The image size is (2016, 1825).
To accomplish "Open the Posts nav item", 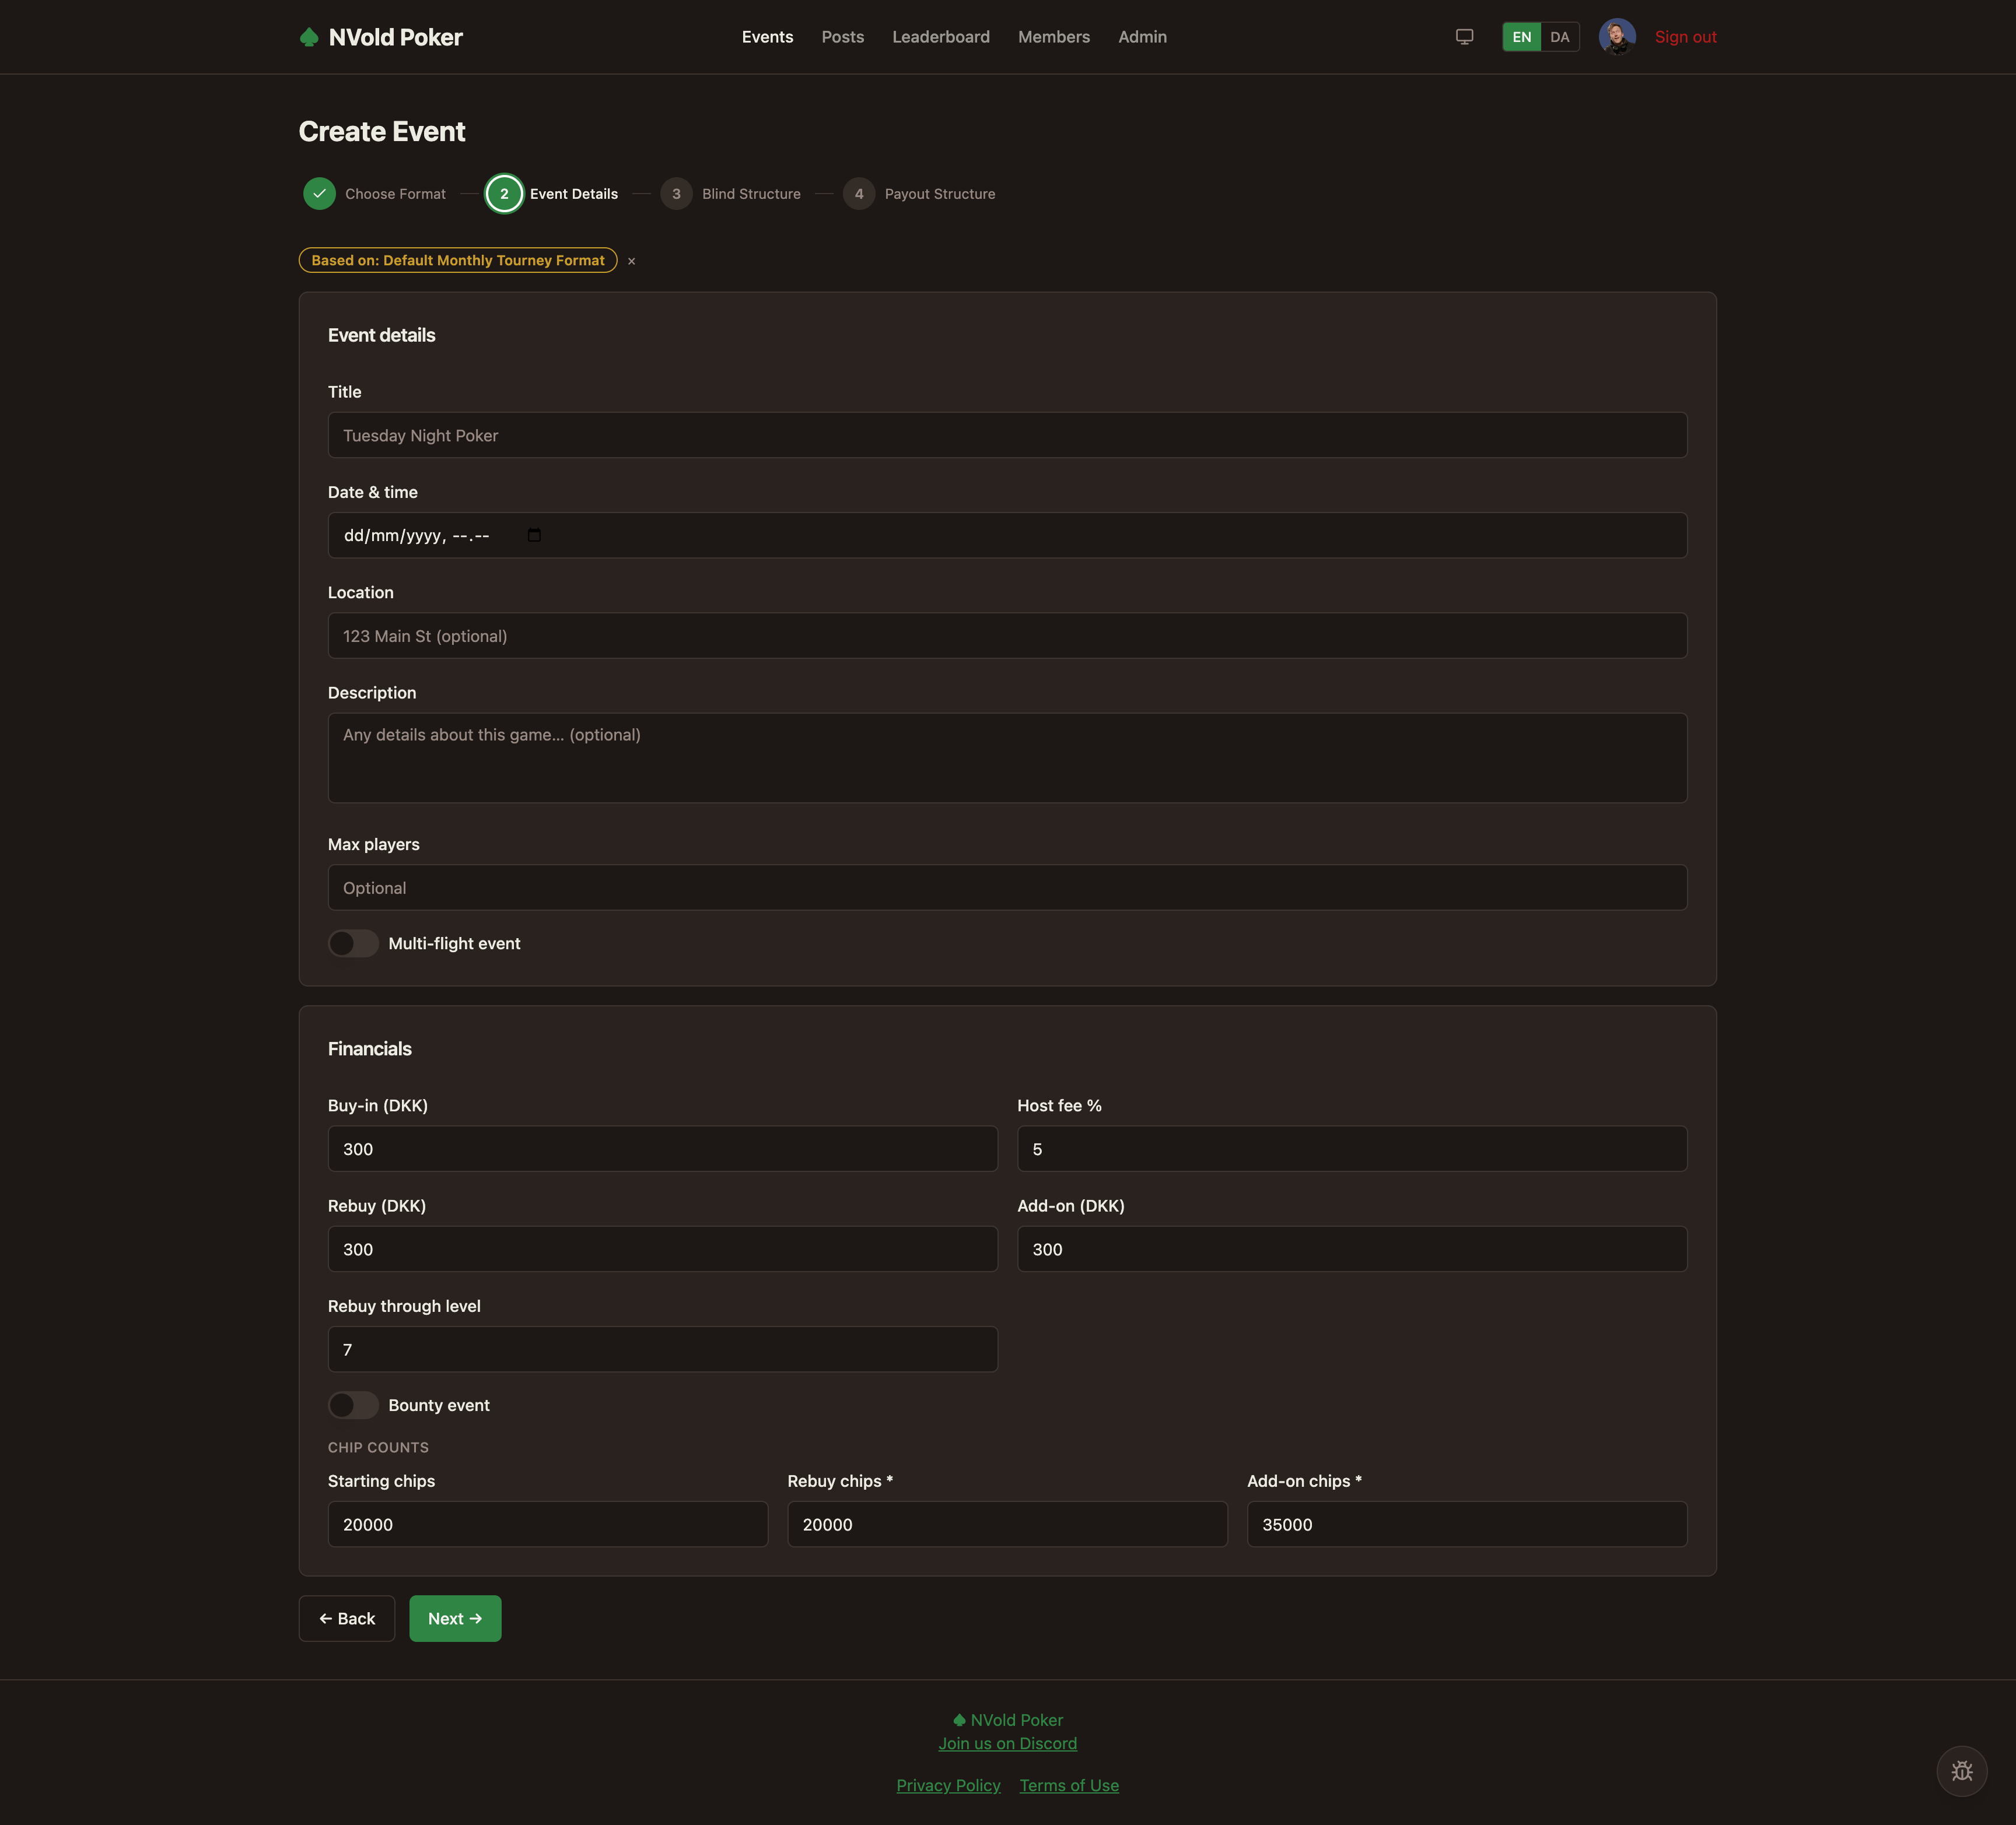I will (x=843, y=37).
